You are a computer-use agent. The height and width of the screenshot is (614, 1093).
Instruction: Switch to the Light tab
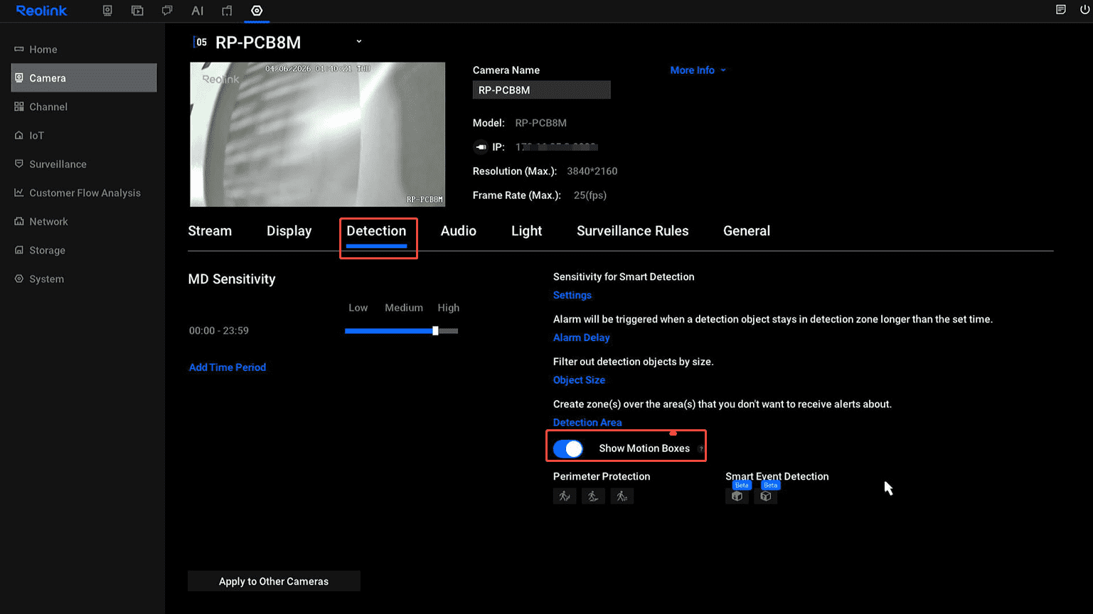tap(527, 231)
